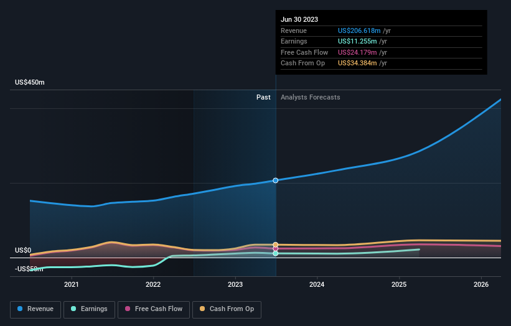
Task: Click the US$206.618m revenue value
Action: pos(359,30)
